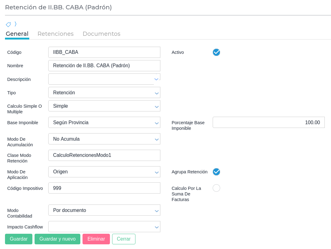Switch to the Retenciones tab
This screenshot has height=249, width=331.
pos(55,34)
